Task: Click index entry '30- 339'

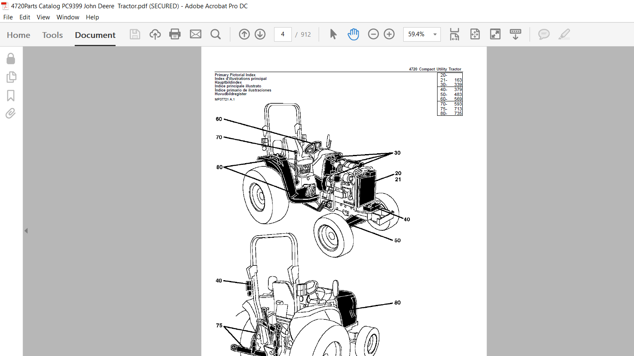Action: (x=451, y=84)
